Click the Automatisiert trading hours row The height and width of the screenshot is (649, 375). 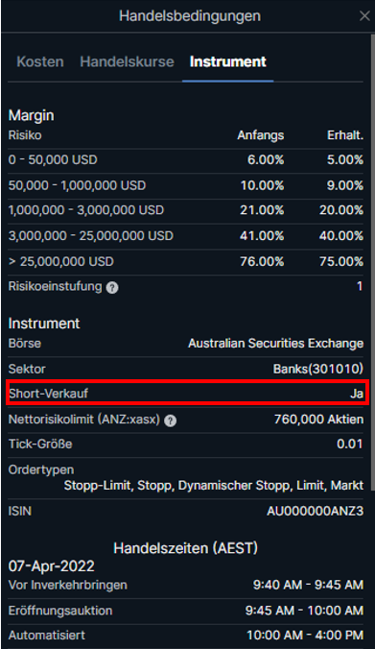186,635
